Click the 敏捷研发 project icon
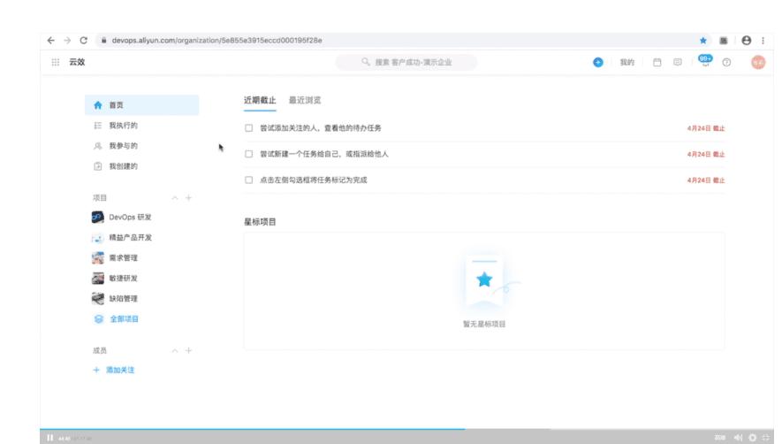Image resolution: width=782 pixels, height=444 pixels. pos(98,279)
